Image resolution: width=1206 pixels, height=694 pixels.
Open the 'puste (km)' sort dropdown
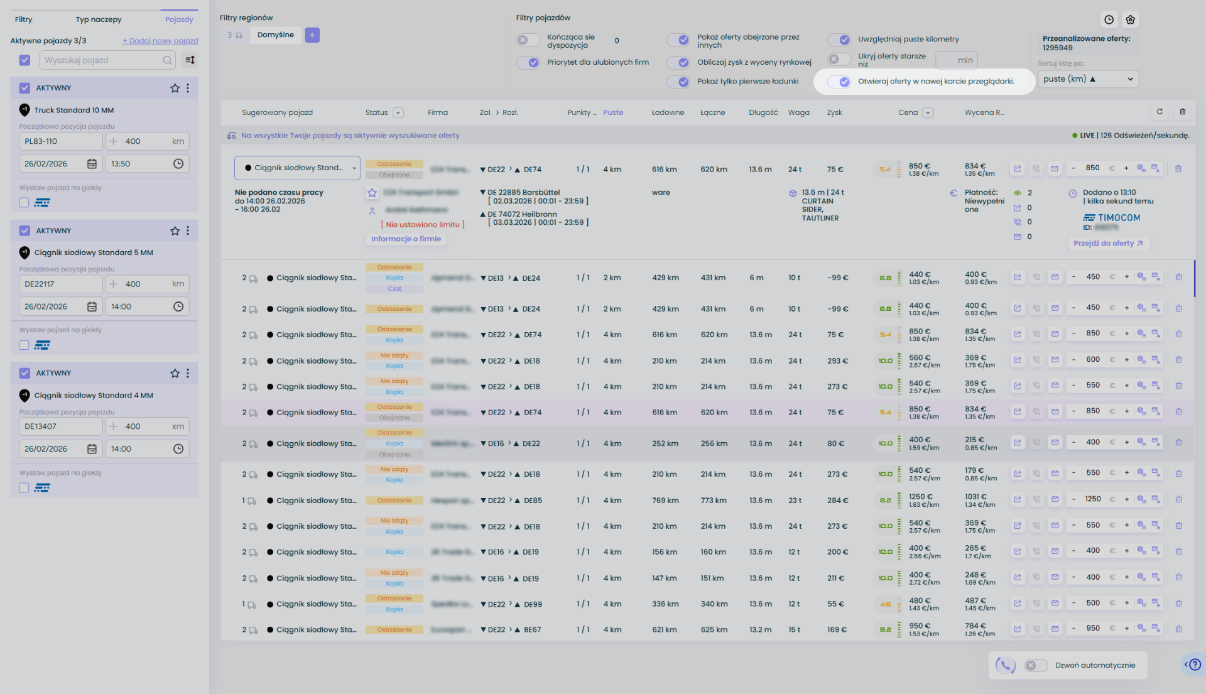1088,79
